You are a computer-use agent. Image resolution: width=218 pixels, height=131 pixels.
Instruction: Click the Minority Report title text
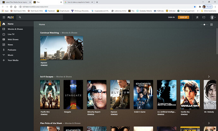(x=94, y=112)
